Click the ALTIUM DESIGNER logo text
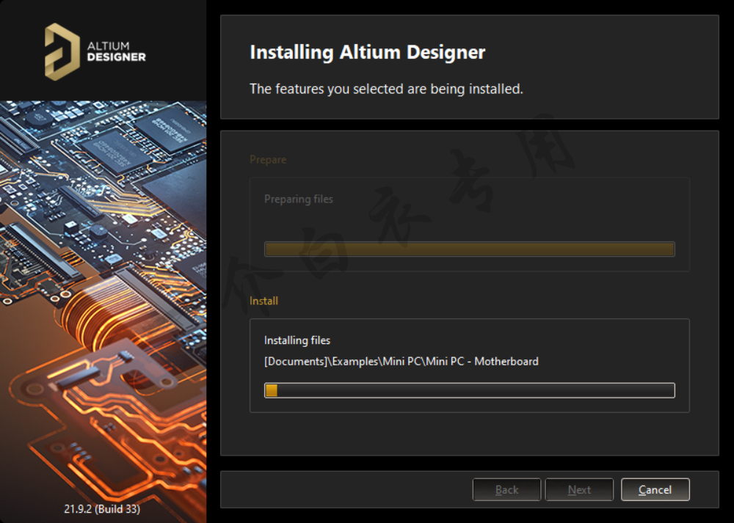 [x=116, y=51]
